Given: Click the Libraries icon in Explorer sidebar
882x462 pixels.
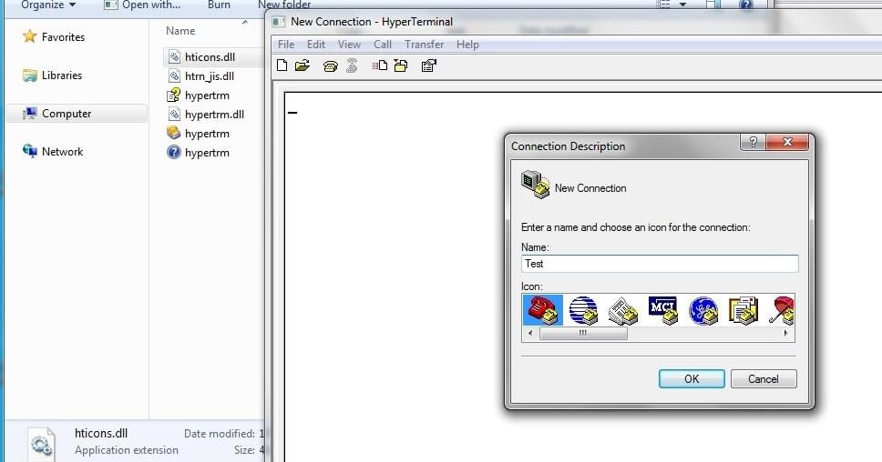Looking at the screenshot, I should [29, 75].
